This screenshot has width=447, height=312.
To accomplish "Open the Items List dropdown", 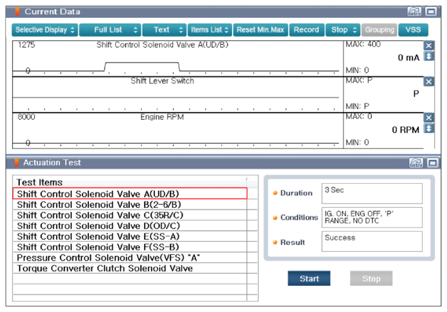I will coord(210,30).
